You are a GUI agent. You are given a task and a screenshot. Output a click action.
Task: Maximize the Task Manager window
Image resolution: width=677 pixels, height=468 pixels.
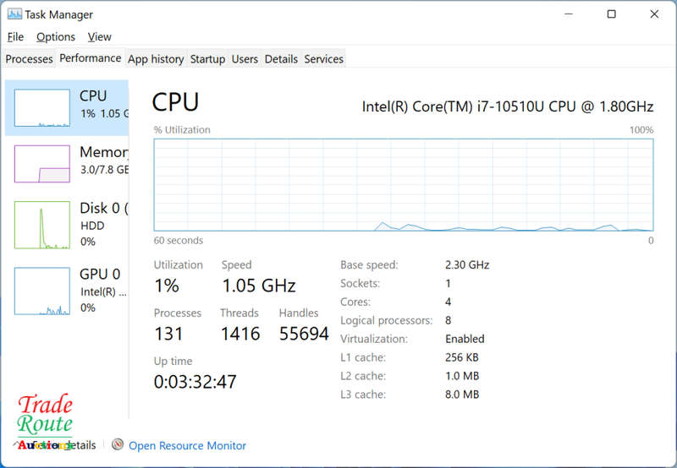611,14
